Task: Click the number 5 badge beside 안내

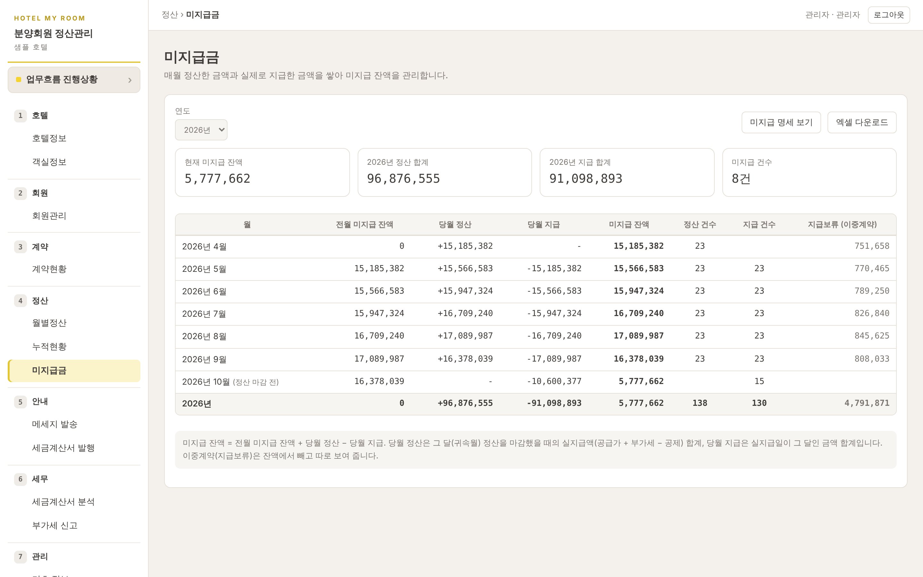Action: [20, 402]
